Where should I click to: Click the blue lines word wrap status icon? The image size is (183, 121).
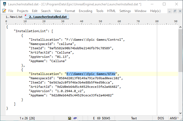point(75,118)
